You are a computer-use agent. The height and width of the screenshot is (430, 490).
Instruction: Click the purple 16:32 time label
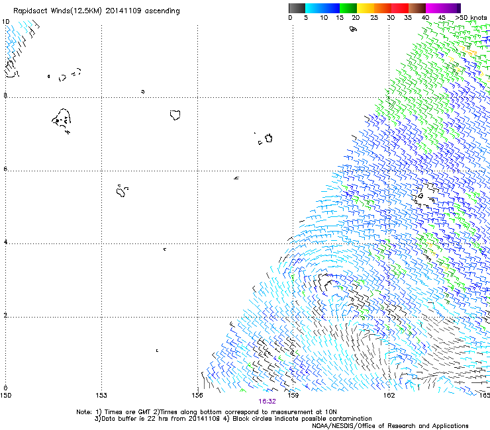[x=268, y=402]
